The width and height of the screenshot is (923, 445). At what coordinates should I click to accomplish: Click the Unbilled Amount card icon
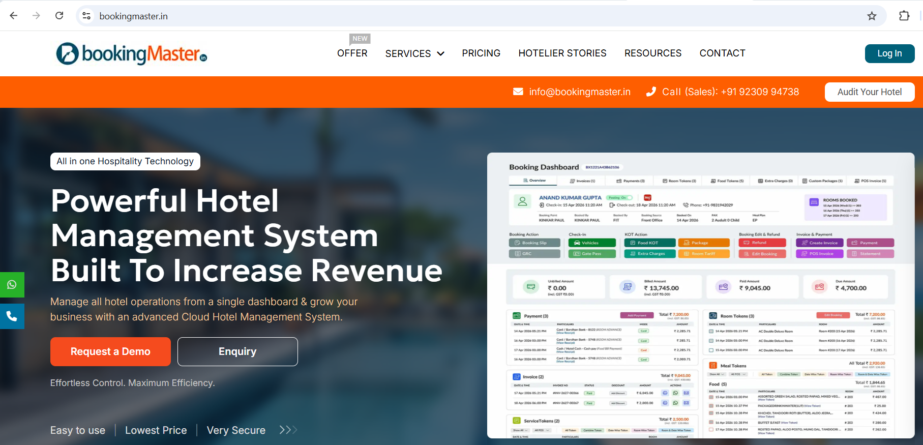[x=531, y=287]
